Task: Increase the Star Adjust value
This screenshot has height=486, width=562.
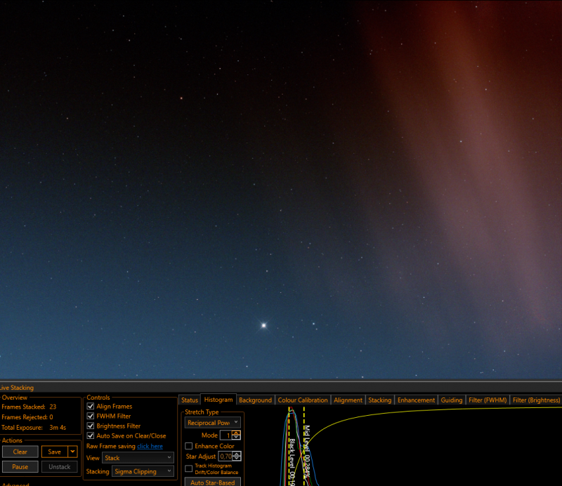Action: (x=237, y=454)
